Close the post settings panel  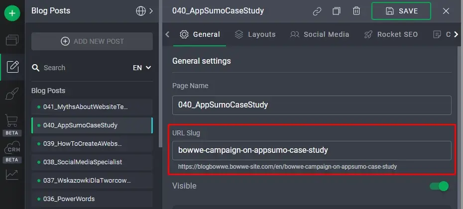click(446, 11)
